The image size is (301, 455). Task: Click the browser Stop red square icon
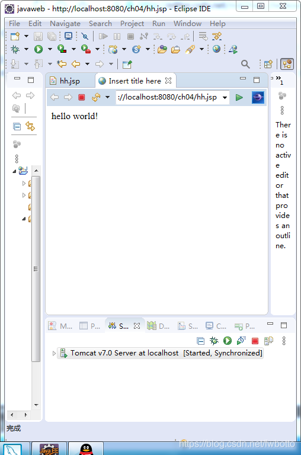coord(82,97)
